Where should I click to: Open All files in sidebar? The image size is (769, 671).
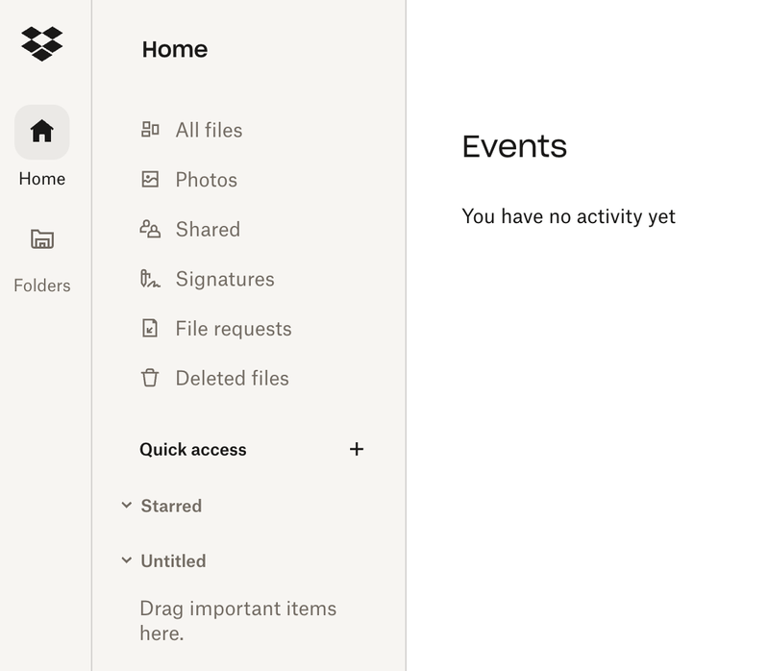(x=209, y=130)
